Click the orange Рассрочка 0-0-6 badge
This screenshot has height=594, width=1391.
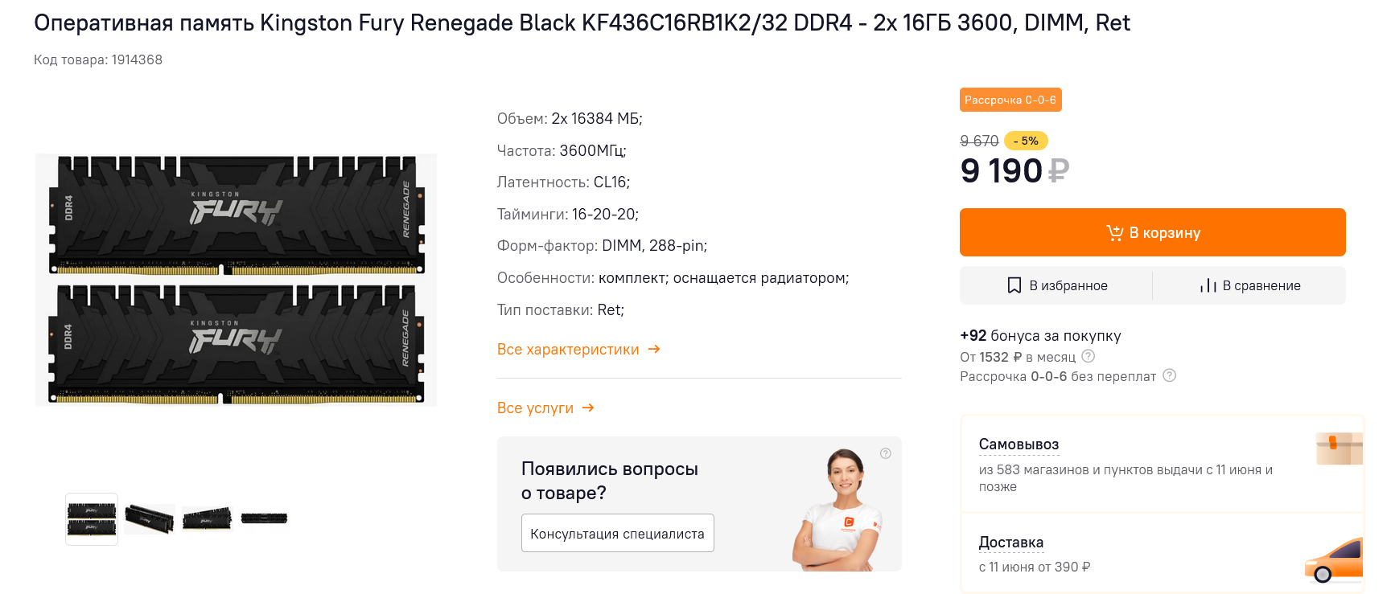[1010, 100]
